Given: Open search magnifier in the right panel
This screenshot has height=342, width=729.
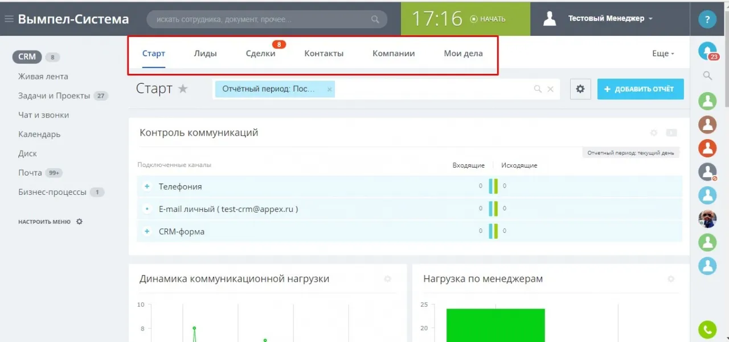Looking at the screenshot, I should (707, 76).
